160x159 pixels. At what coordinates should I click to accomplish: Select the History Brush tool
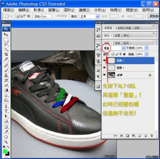[6, 80]
